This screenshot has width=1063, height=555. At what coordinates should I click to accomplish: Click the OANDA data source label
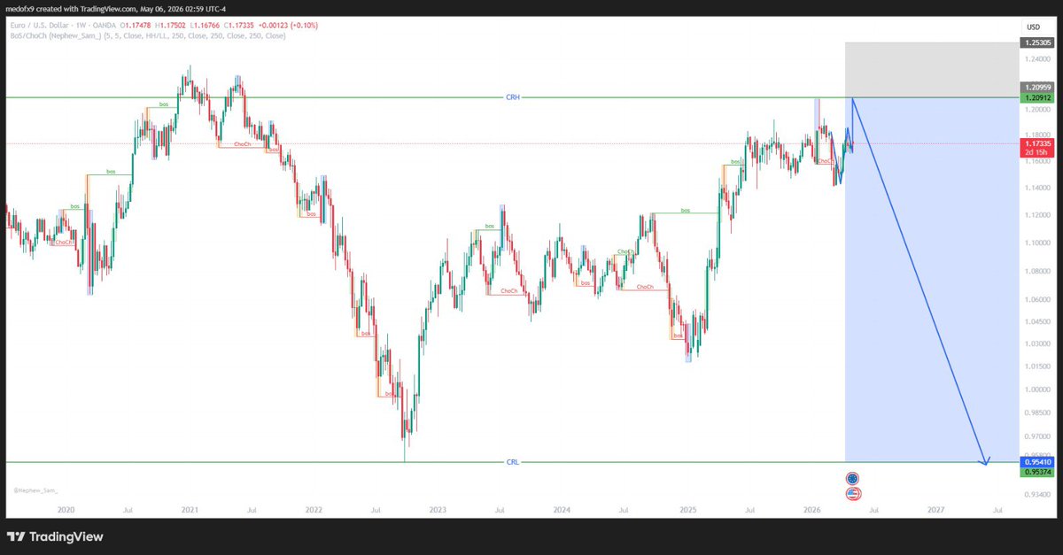point(105,27)
